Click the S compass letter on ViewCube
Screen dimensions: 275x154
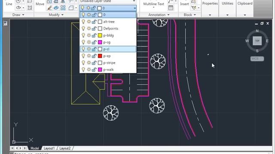(x=257, y=51)
